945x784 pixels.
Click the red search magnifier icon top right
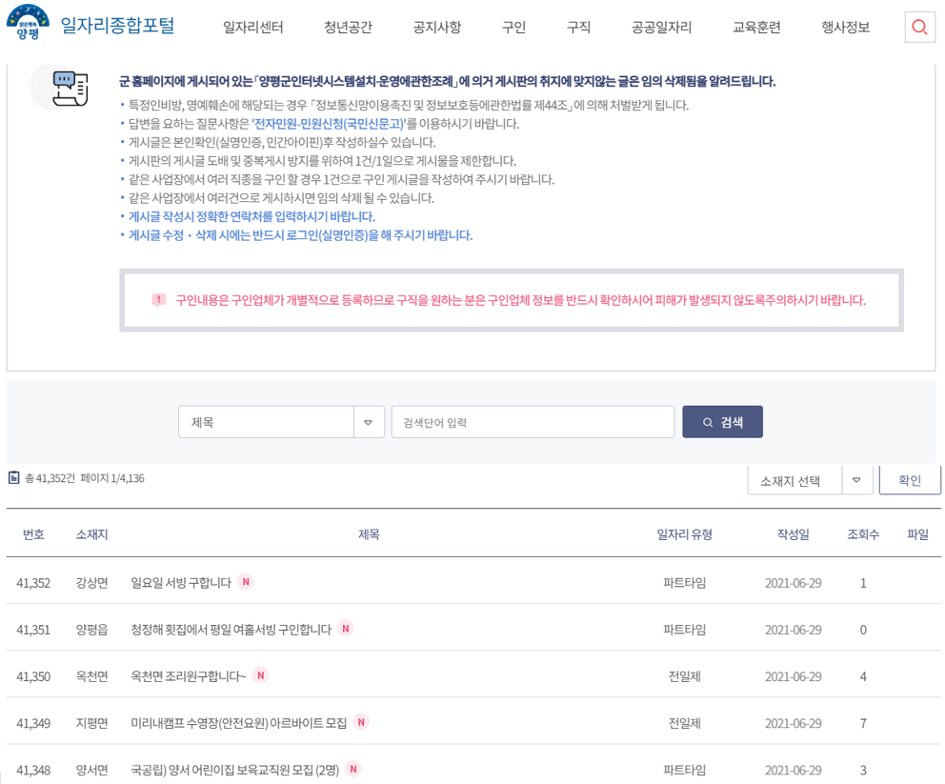pyautogui.click(x=918, y=28)
